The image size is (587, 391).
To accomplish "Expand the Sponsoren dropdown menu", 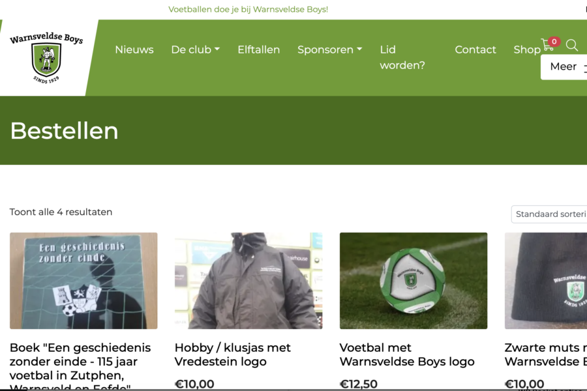I will click(330, 50).
